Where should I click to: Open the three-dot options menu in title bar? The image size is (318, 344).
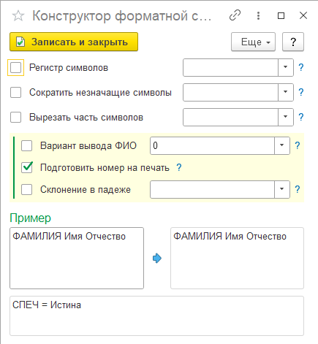coord(258,15)
